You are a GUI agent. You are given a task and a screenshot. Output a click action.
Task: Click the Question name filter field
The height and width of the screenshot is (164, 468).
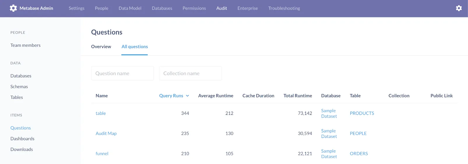click(x=122, y=73)
